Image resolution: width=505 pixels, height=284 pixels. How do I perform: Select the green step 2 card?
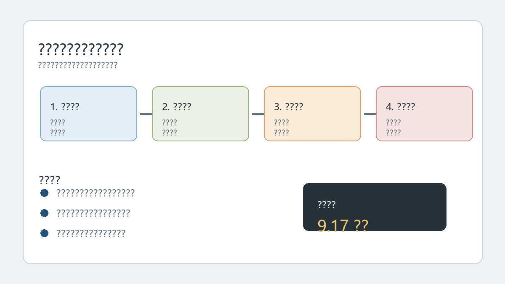click(x=200, y=114)
